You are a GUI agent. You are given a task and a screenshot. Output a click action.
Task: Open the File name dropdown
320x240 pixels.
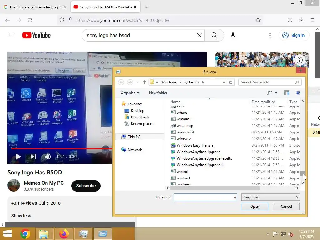235,197
